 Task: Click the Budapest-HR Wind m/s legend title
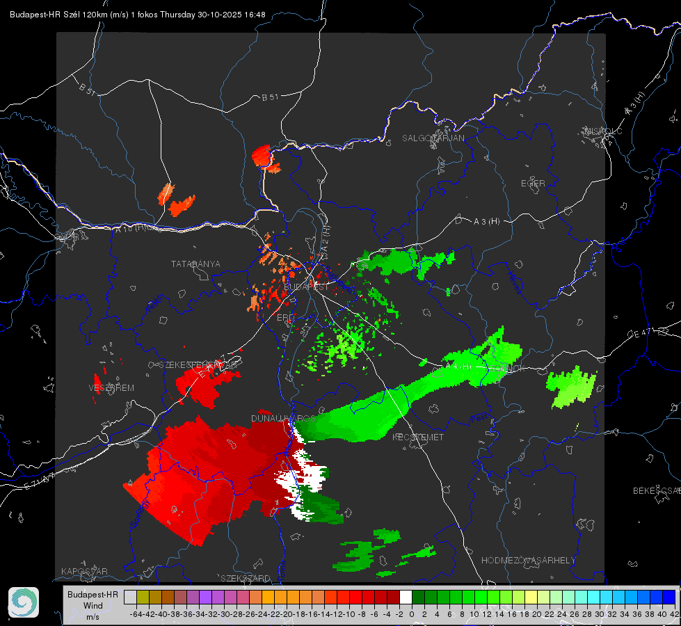[x=93, y=605]
